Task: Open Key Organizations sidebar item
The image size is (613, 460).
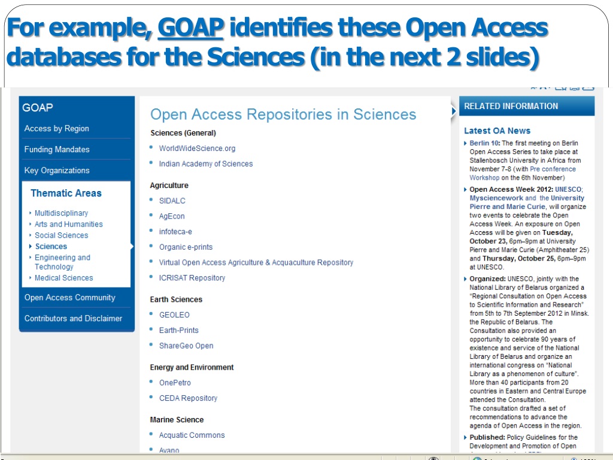Action: tap(57, 171)
